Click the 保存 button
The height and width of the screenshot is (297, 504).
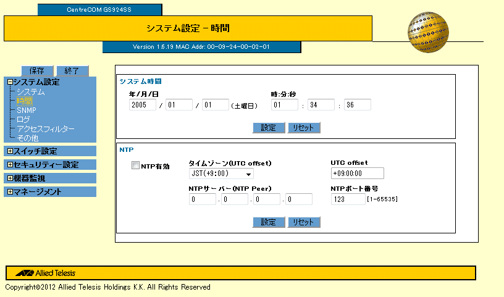tap(37, 70)
